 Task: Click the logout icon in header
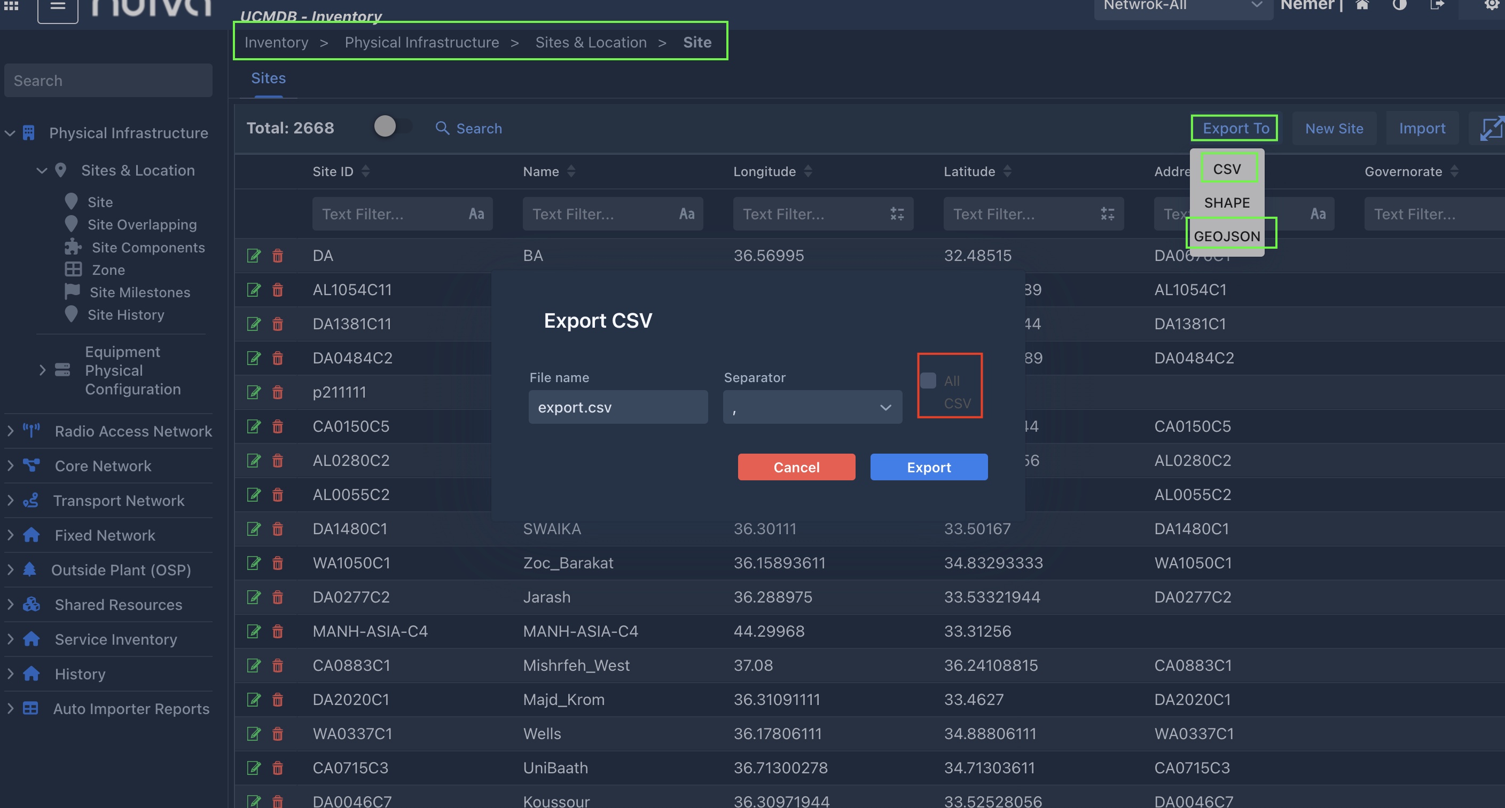pyautogui.click(x=1437, y=6)
